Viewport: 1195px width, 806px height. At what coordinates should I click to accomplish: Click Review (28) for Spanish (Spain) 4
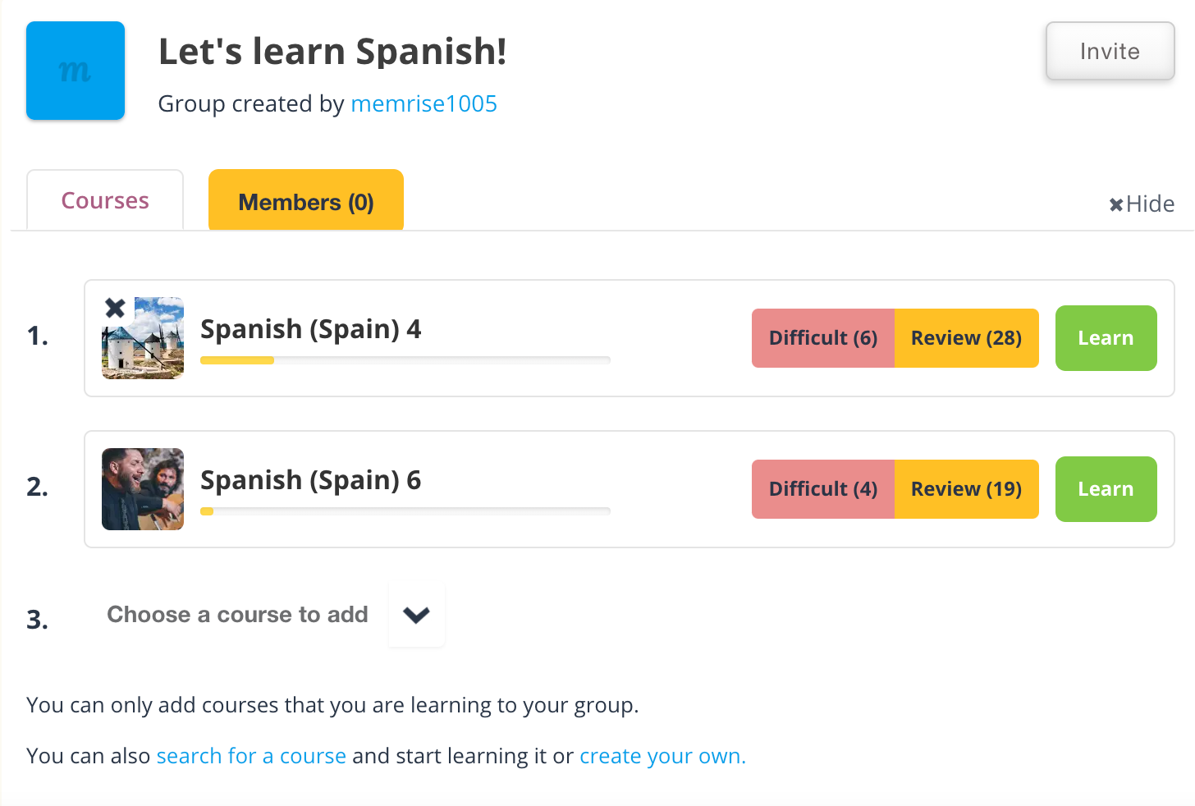pyautogui.click(x=966, y=338)
